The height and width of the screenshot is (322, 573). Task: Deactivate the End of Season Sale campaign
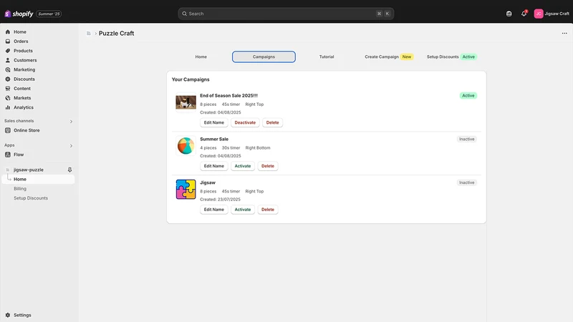pyautogui.click(x=245, y=122)
